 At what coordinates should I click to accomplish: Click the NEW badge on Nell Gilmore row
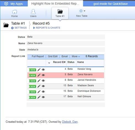point(32,97)
